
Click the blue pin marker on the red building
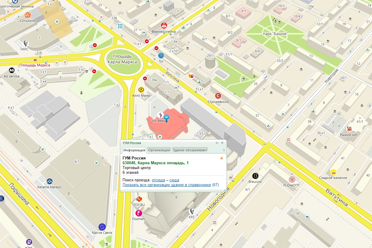pyautogui.click(x=166, y=118)
